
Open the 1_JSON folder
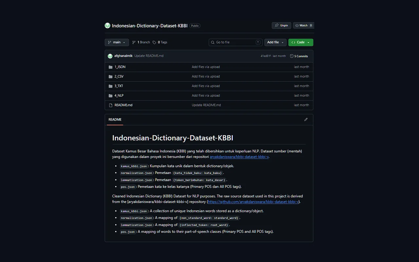tap(120, 67)
